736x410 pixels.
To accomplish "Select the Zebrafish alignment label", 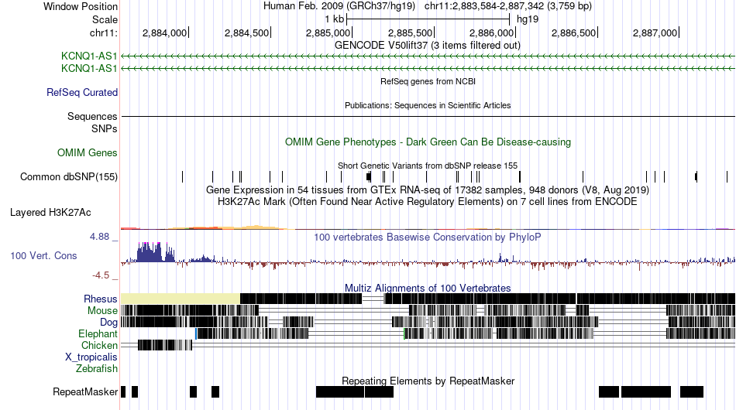I will 97,369.
